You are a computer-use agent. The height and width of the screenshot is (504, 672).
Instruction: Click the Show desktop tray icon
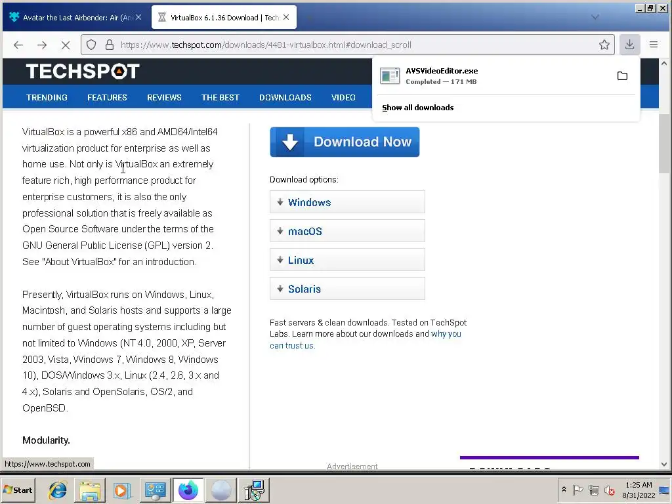(664, 490)
